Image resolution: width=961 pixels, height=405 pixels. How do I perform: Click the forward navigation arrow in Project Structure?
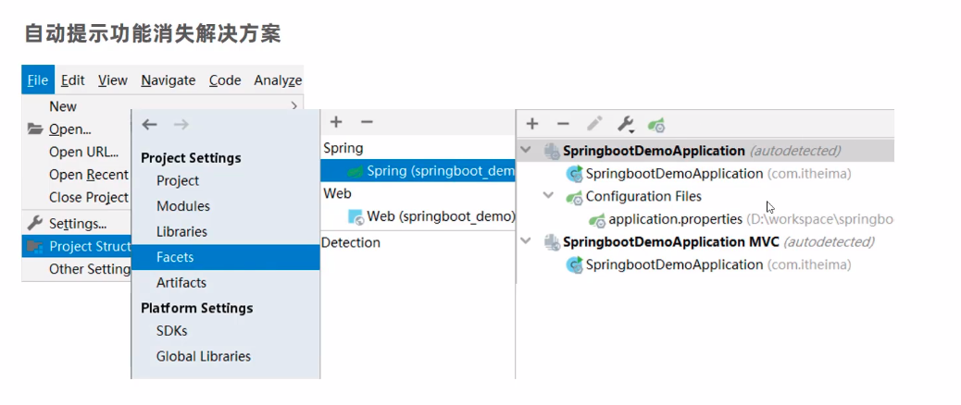181,125
